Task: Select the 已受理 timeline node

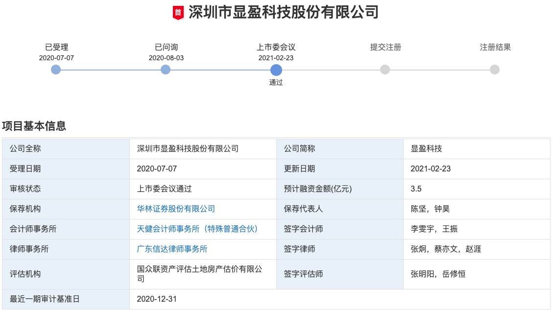Action: coord(56,70)
